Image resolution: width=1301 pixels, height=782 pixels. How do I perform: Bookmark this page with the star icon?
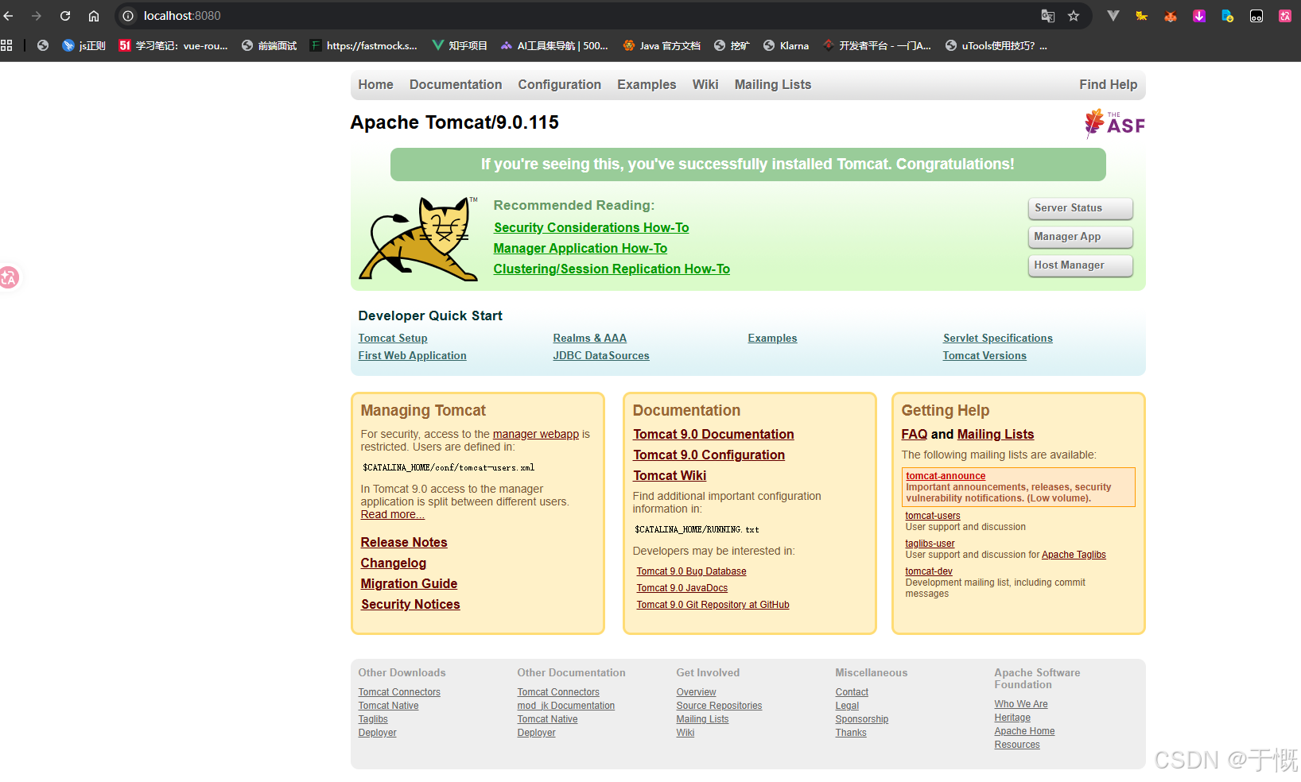pos(1074,16)
